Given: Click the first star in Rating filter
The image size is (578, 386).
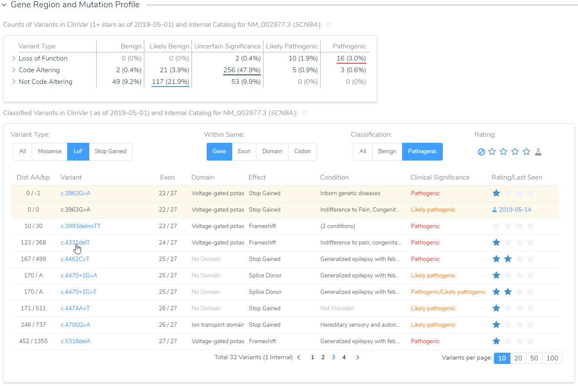Looking at the screenshot, I should click(492, 152).
